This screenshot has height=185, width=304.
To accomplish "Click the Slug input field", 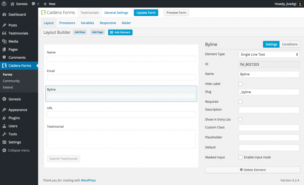I will [269, 92].
